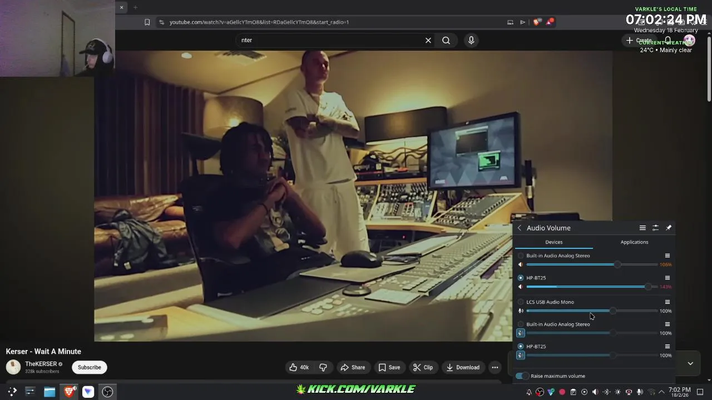
Task: Open options menu for LCS USB Audio Mono
Action: click(667, 302)
